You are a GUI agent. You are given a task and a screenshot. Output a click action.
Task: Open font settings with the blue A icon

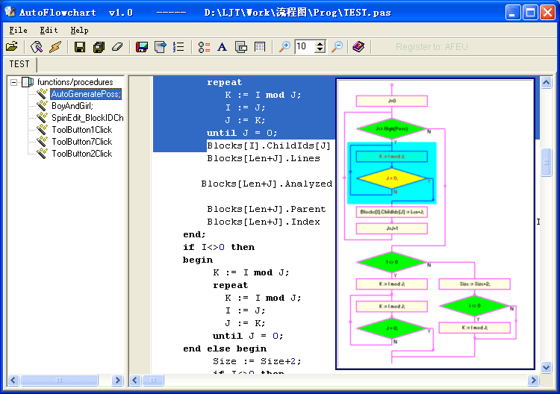click(223, 47)
